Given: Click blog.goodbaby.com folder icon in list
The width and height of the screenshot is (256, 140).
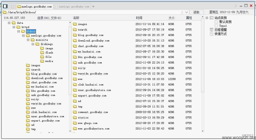Looking at the screenshot, I should [75, 35].
